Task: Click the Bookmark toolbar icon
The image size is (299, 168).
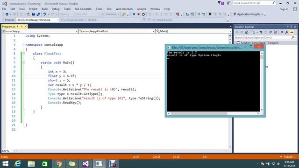Action: (x=210, y=14)
